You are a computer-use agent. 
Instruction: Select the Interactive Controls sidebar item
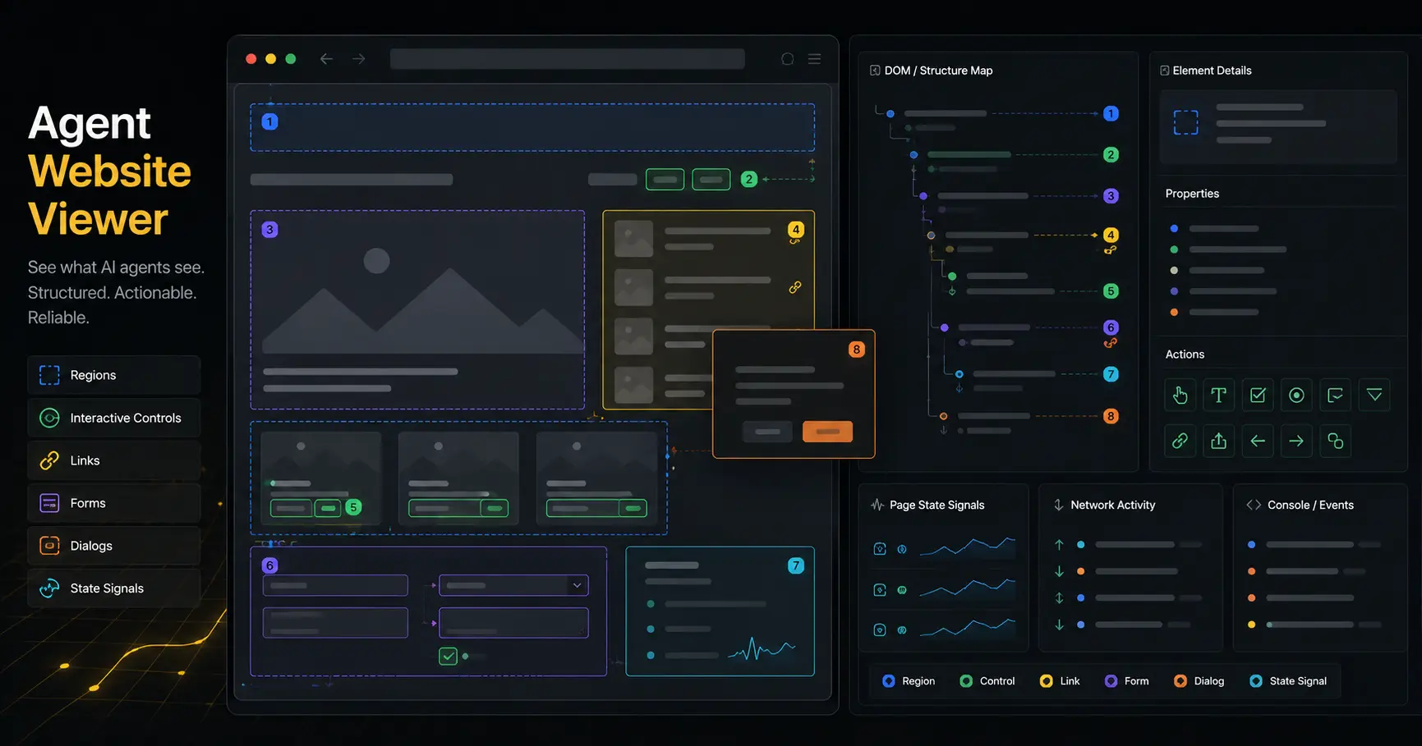point(114,418)
